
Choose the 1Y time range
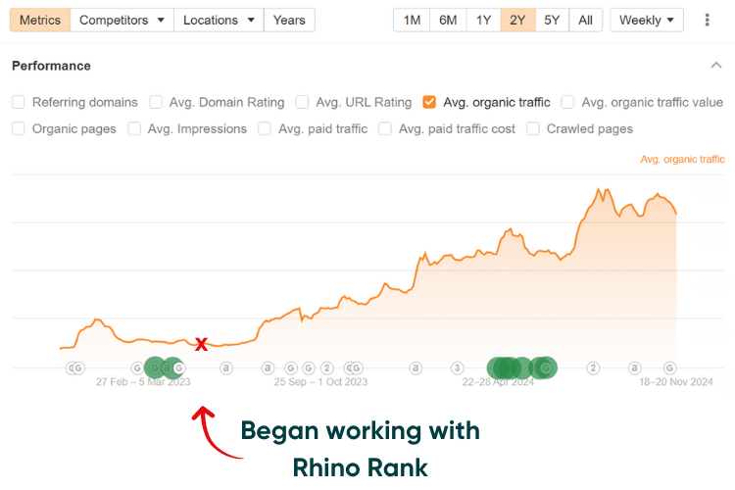pyautogui.click(x=483, y=21)
